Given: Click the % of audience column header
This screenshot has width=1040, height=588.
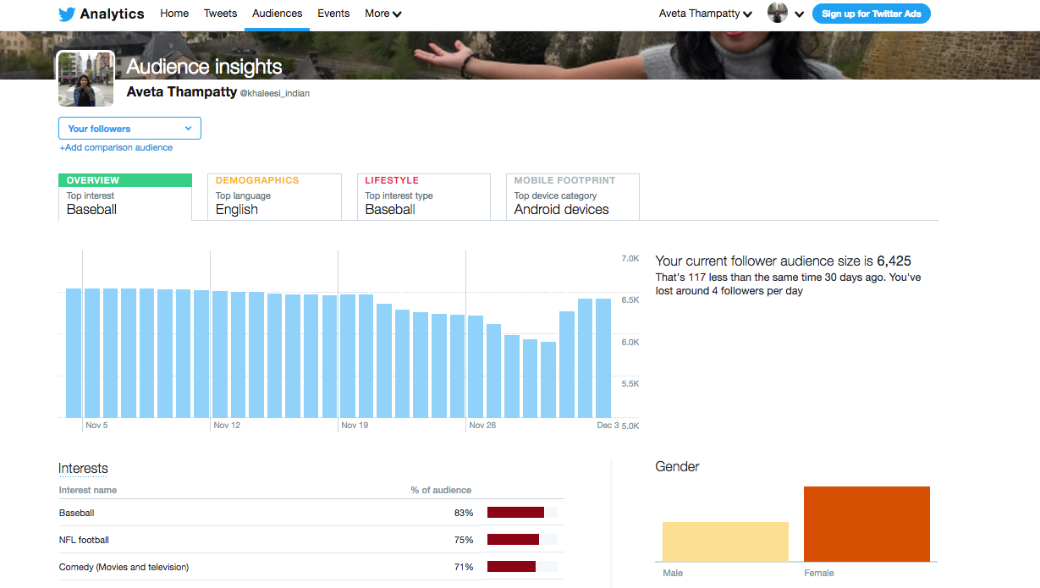Looking at the screenshot, I should pos(441,490).
